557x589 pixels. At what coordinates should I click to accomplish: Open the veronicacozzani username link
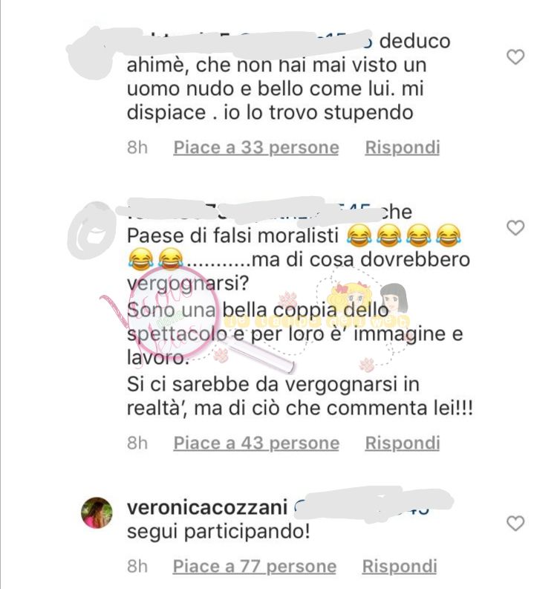point(207,507)
